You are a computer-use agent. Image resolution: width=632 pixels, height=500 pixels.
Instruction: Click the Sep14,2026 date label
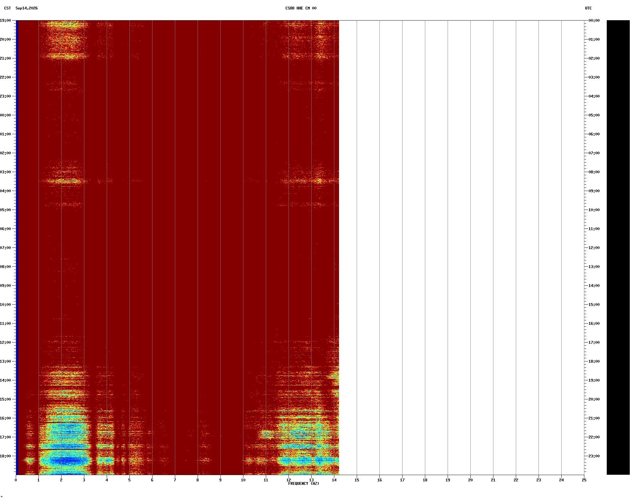[27, 8]
